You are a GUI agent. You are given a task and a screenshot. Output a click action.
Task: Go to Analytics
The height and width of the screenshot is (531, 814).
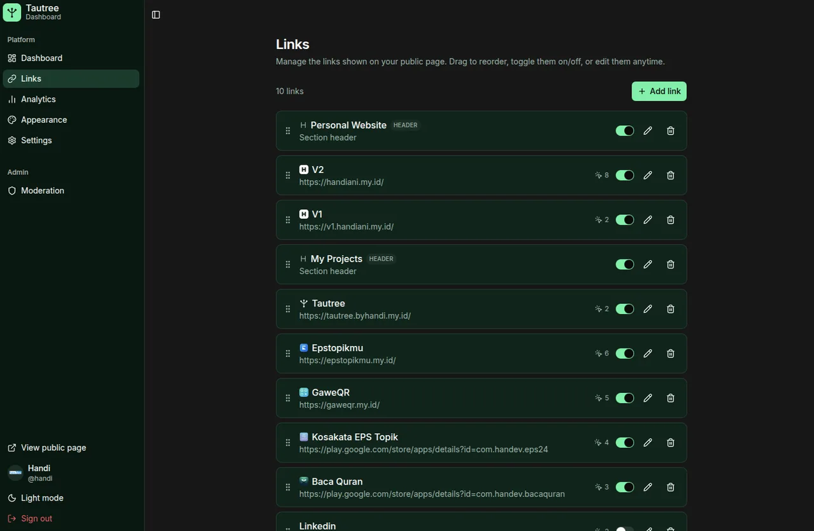click(71, 99)
